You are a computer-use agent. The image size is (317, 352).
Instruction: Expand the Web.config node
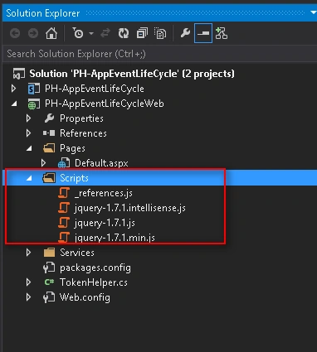coord(28,297)
